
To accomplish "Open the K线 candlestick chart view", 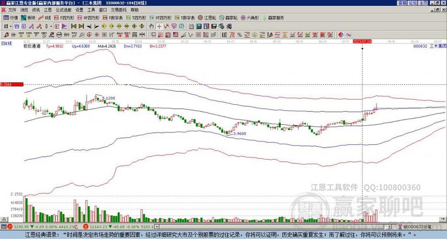I will coord(45,18).
